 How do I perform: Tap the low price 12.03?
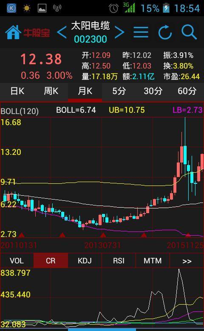pyautogui.click(x=142, y=66)
